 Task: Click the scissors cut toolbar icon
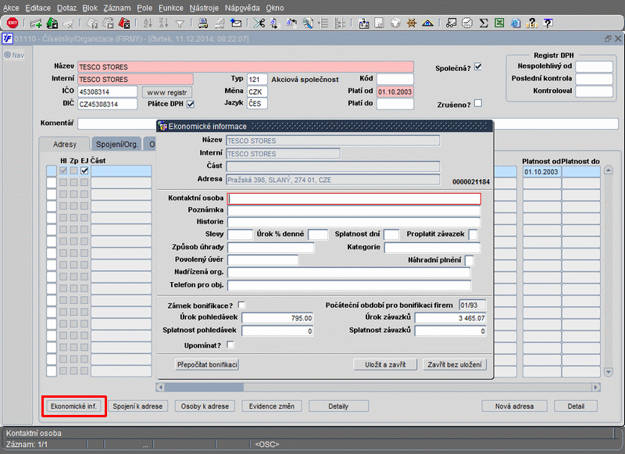point(259,23)
